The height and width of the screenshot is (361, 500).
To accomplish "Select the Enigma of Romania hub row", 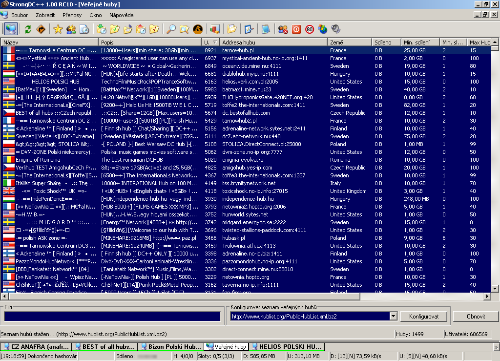I will [247, 160].
